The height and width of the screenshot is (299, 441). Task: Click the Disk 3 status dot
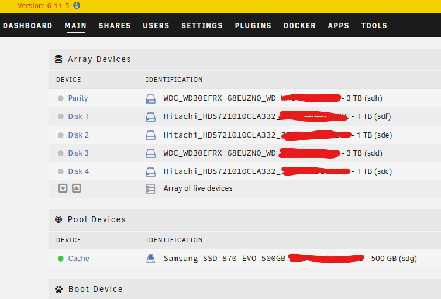click(x=60, y=153)
